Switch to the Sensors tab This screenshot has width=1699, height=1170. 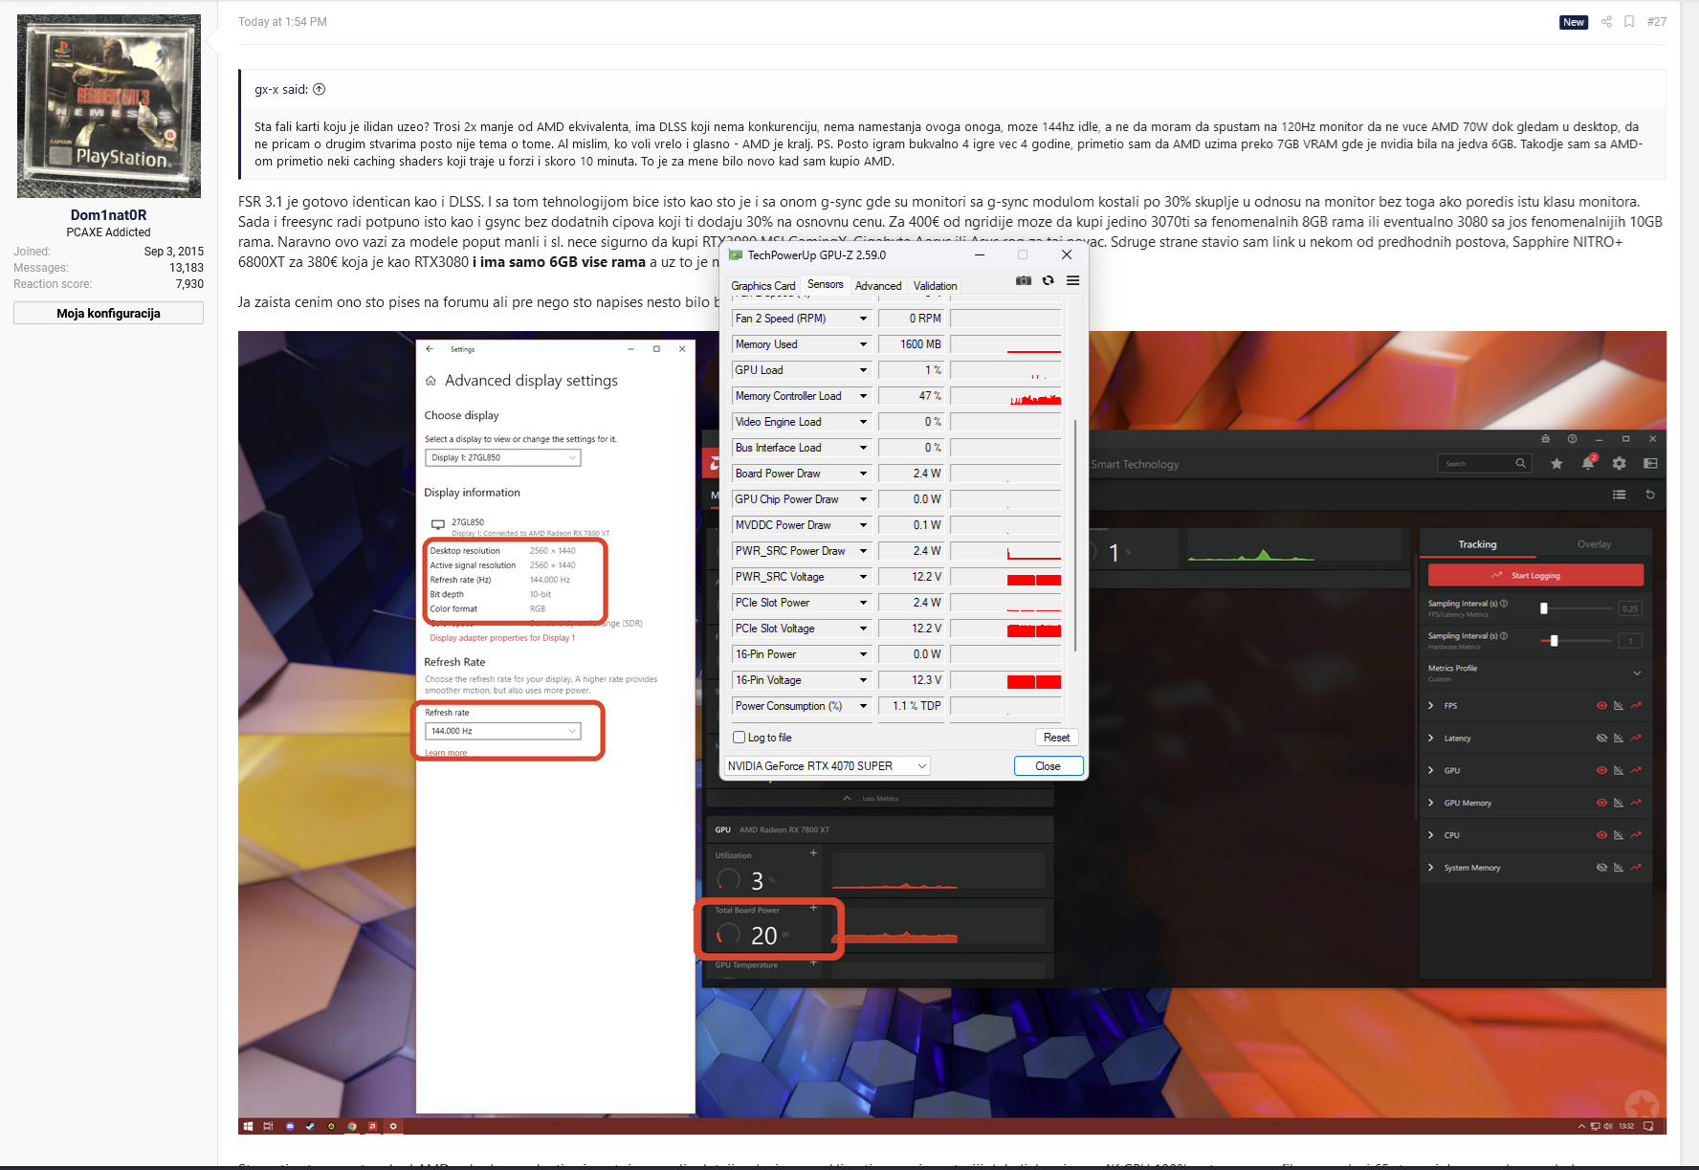(825, 285)
